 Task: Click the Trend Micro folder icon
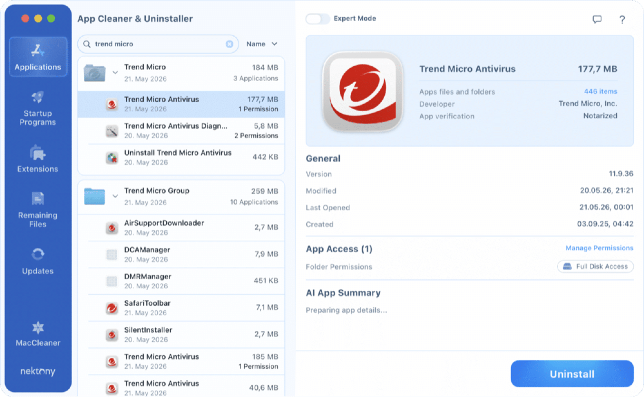point(94,73)
